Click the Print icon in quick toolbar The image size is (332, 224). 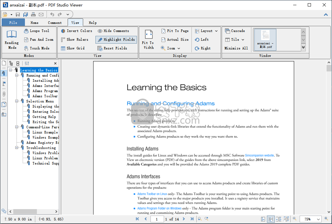[x=33, y=14]
